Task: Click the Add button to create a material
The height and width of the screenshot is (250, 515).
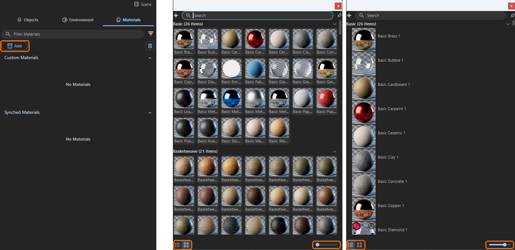Action: coord(15,46)
